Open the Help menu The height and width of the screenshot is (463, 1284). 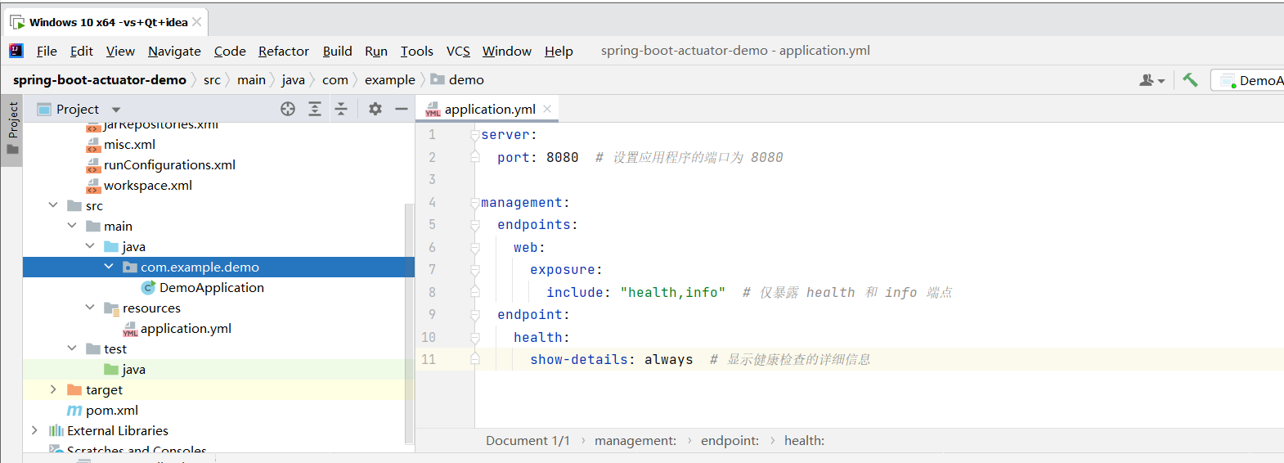559,51
